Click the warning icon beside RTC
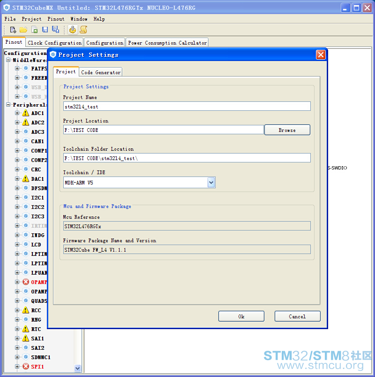Screen dimensions: 375x377 26,329
